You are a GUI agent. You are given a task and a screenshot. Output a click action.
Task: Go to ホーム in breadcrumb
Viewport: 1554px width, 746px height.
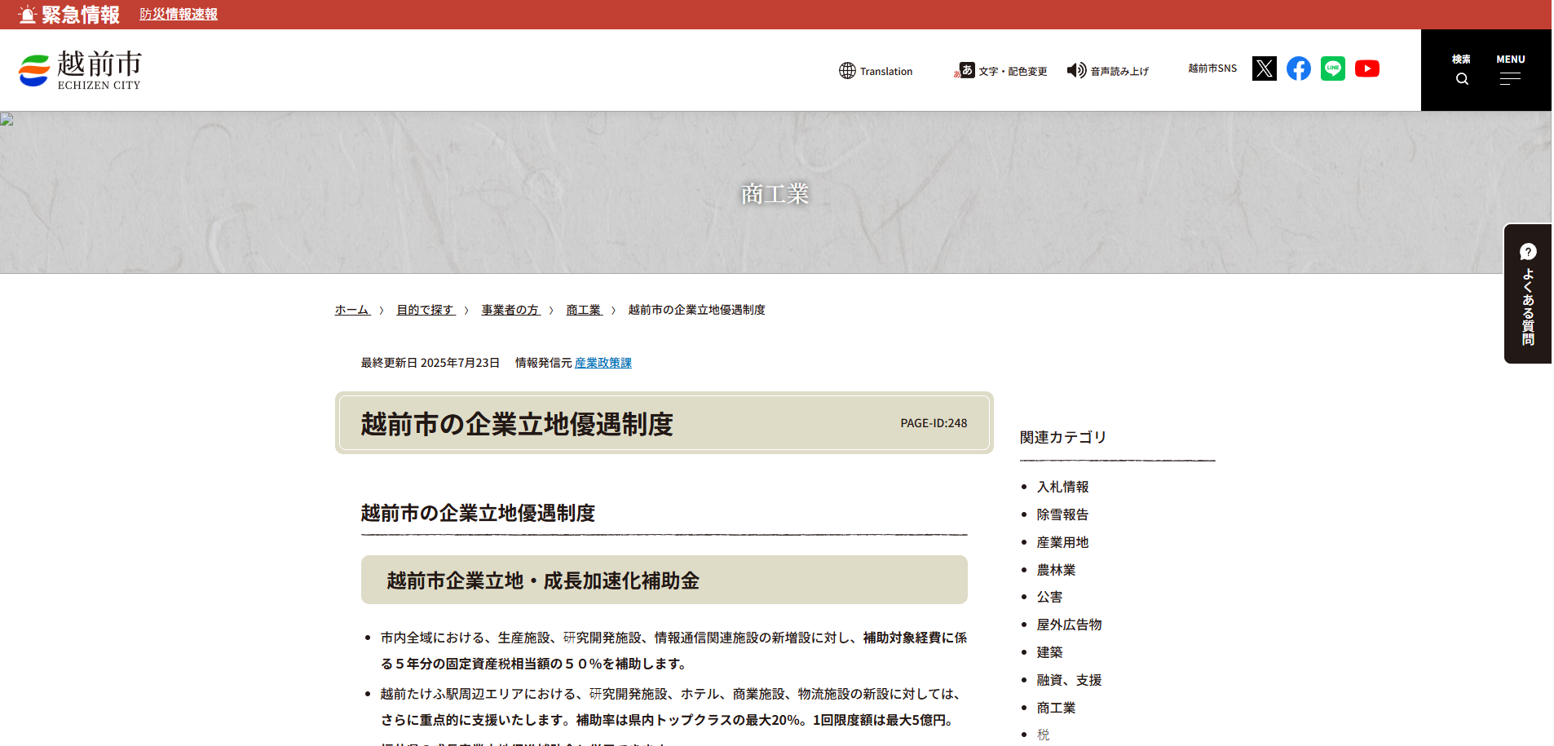click(352, 310)
